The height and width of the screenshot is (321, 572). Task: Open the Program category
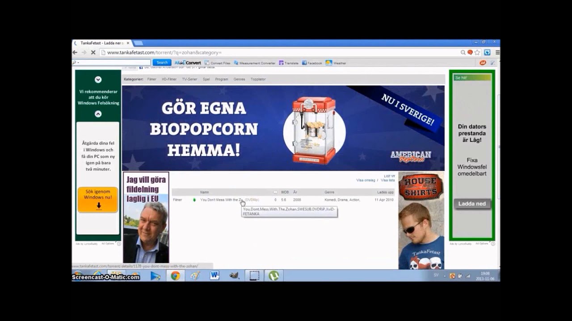point(222,79)
